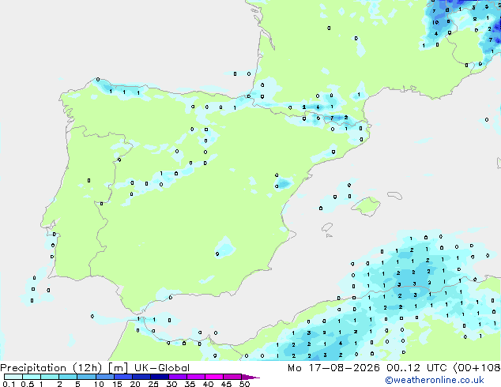Image resolution: width=501 pixels, height=387 pixels.
Task: Click the 'Precipitation (12h)' title text
Action: [51, 368]
